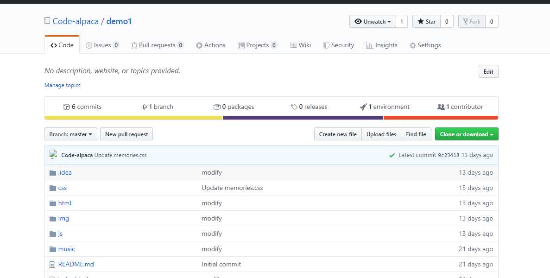Image resolution: width=550 pixels, height=278 pixels.
Task: Click the README.md file icon
Action: point(52,264)
